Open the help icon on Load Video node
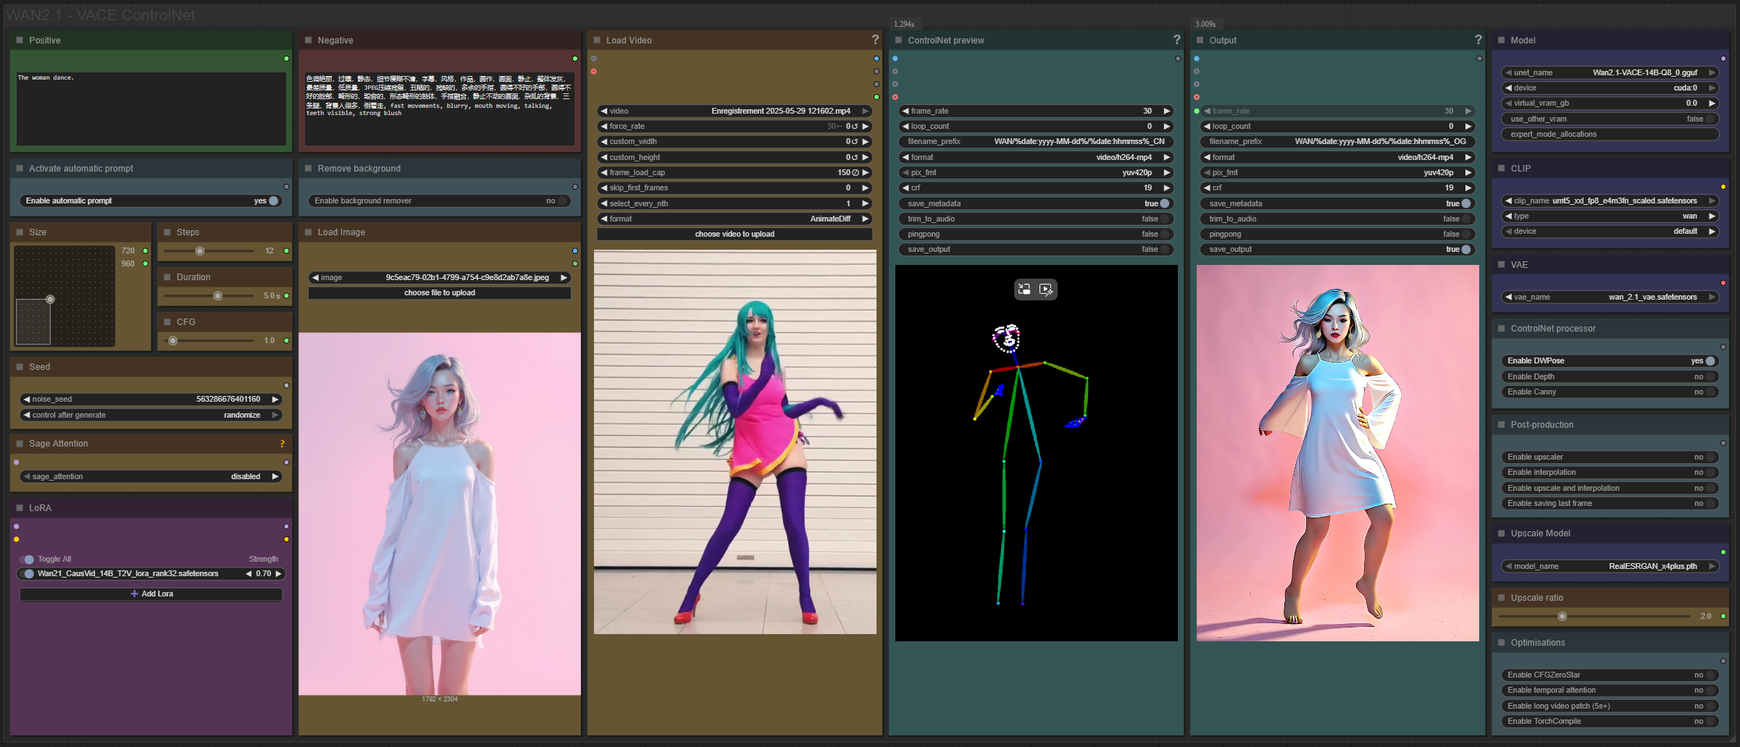1740x747 pixels. pyautogui.click(x=875, y=40)
